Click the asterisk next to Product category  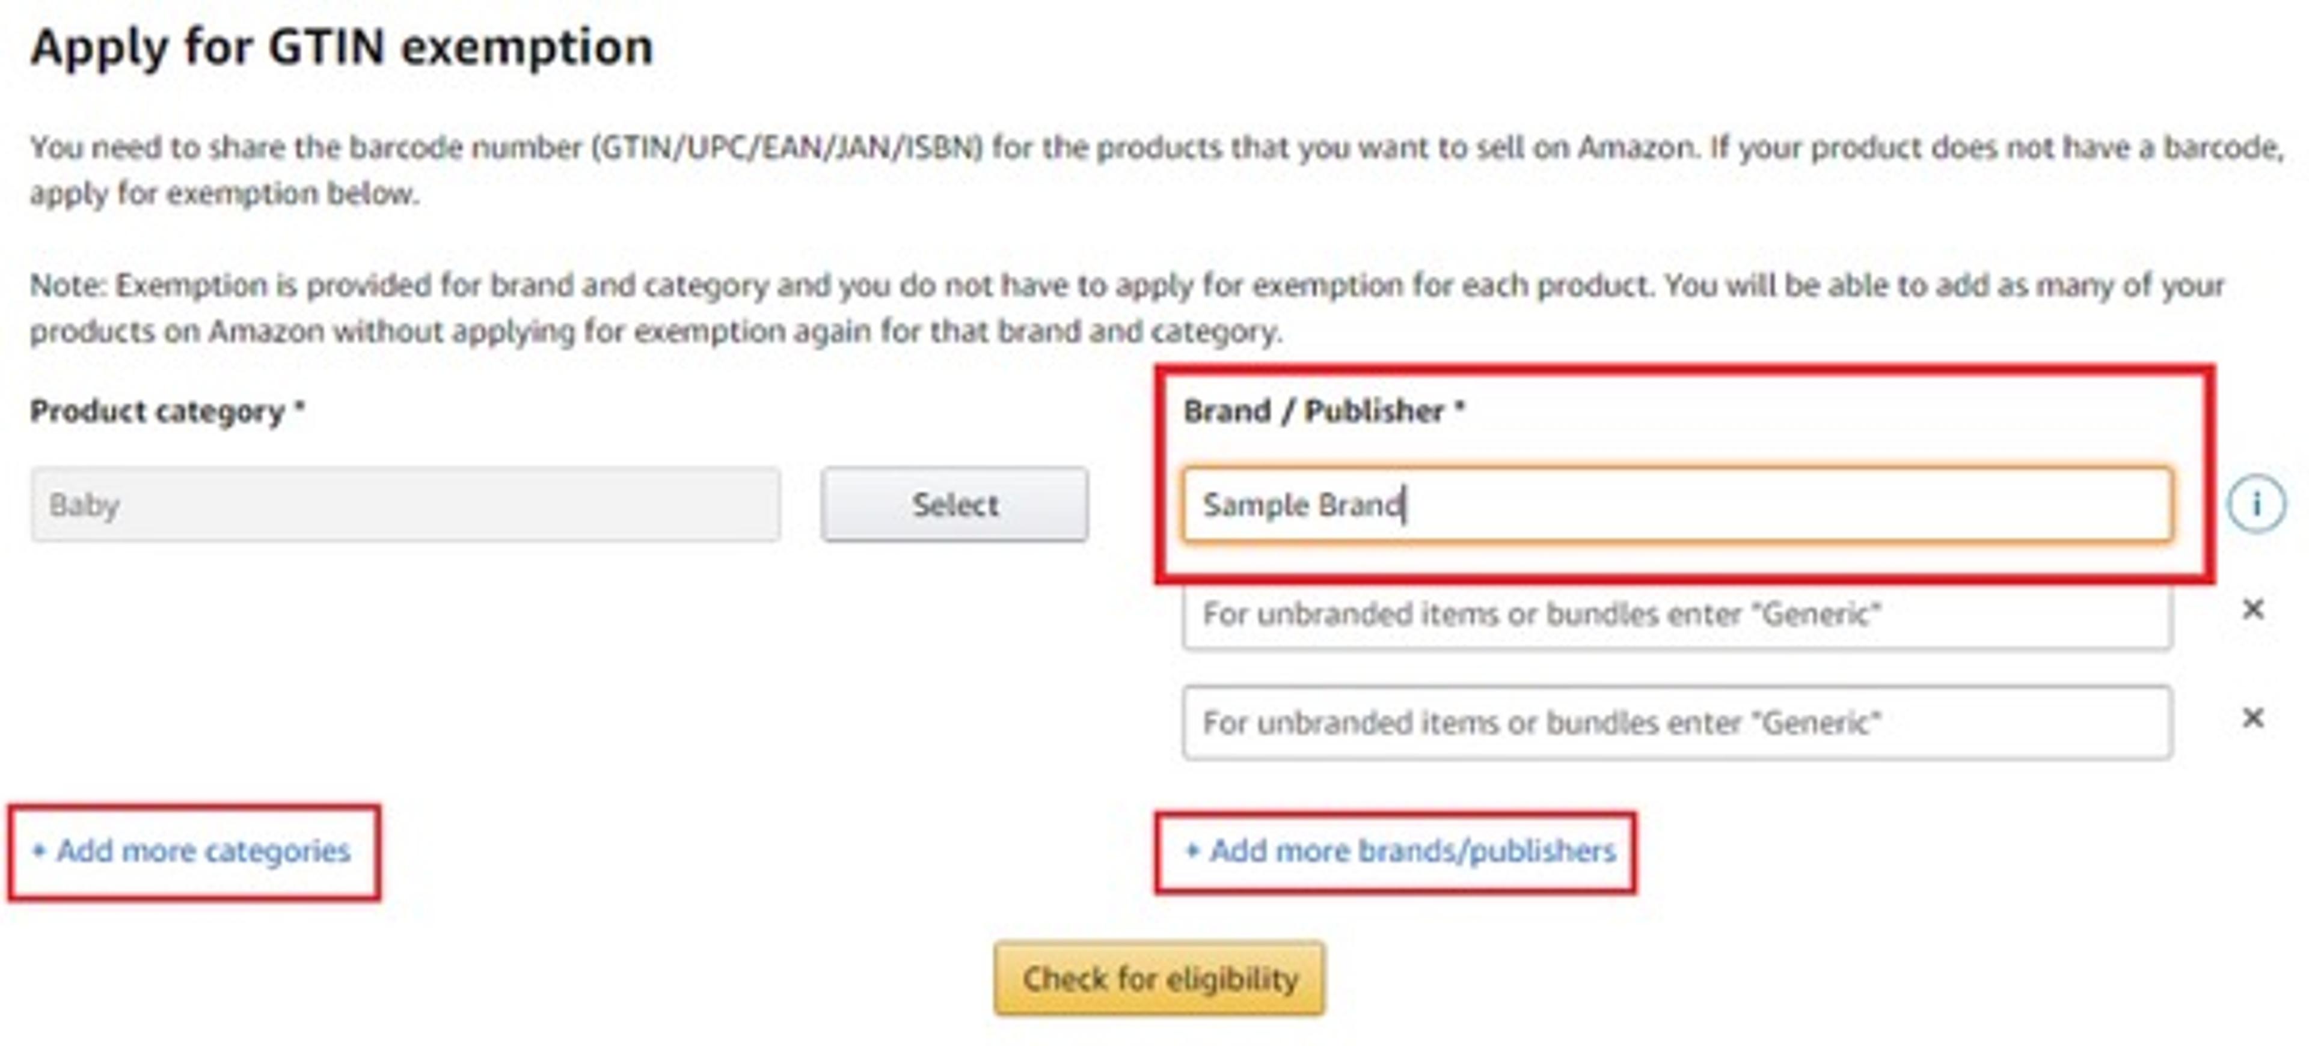coord(300,407)
